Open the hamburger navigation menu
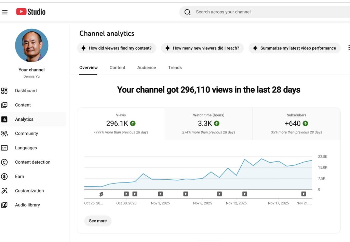Image resolution: width=350 pixels, height=242 pixels. pyautogui.click(x=5, y=12)
